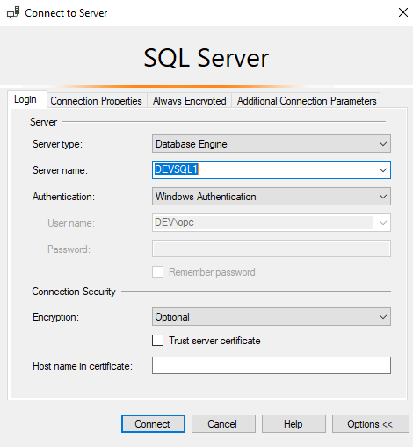Open the User name dropdown arrow

382,223
